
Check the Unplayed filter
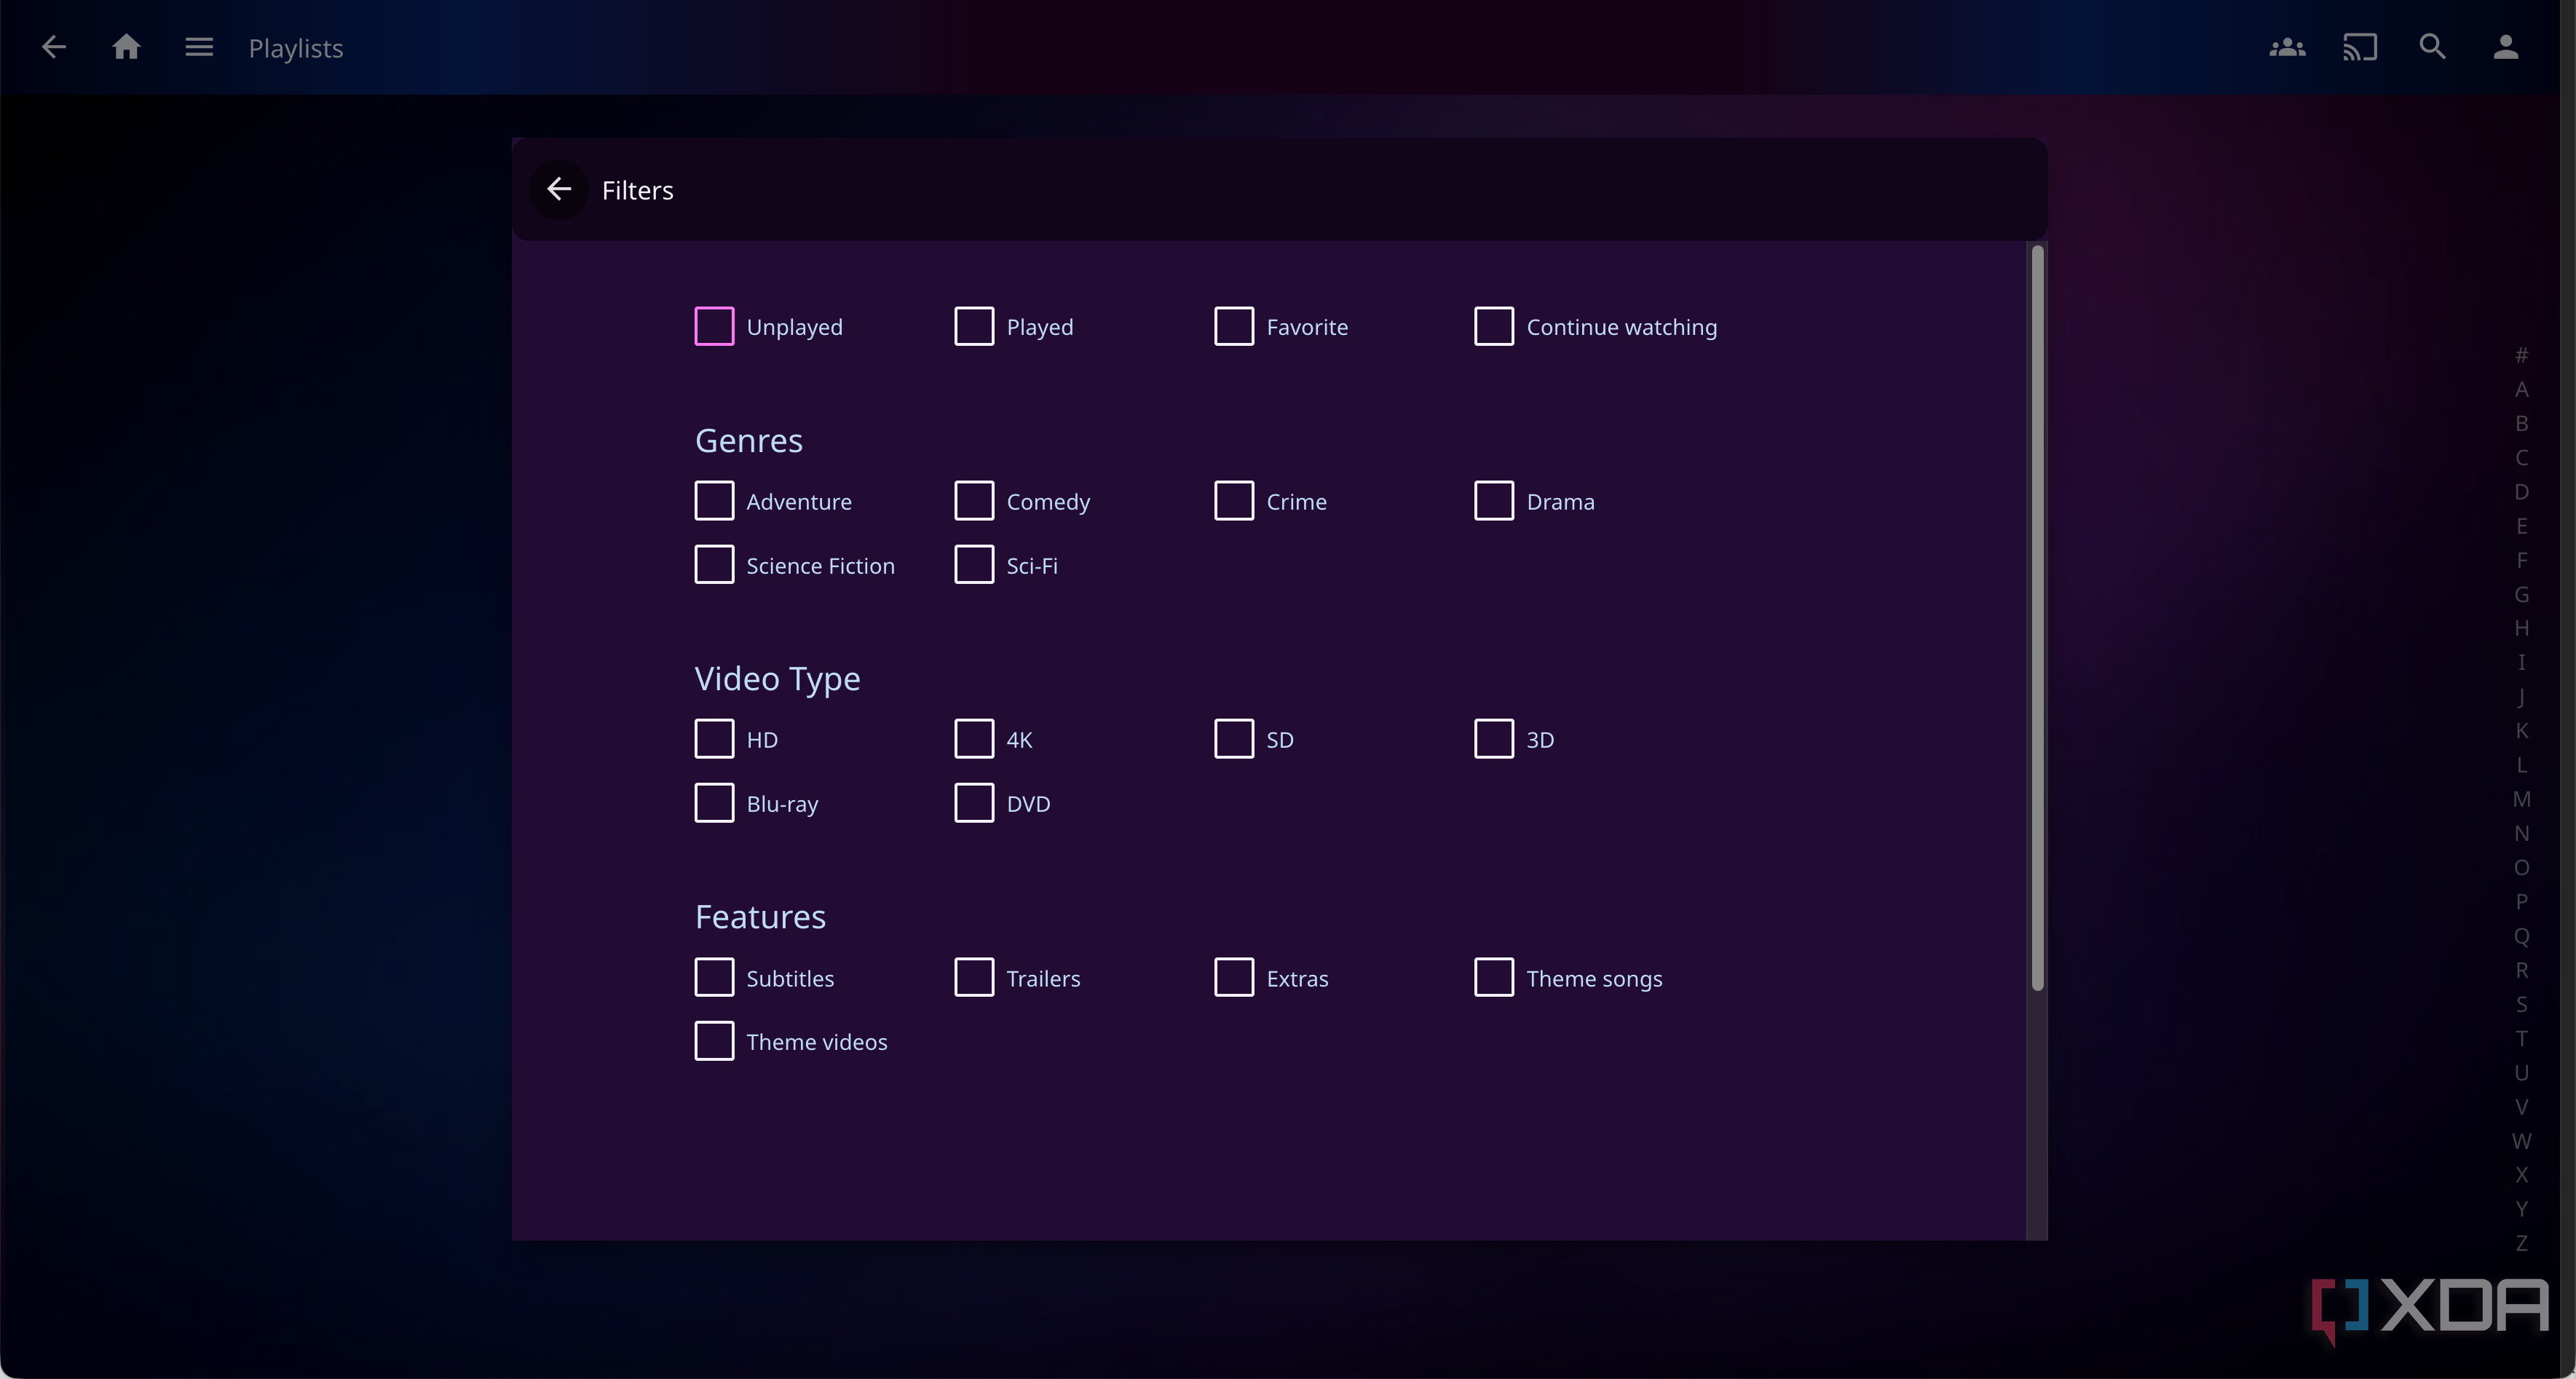714,326
